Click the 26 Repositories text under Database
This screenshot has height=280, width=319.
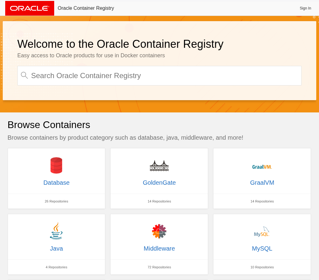[x=56, y=201]
